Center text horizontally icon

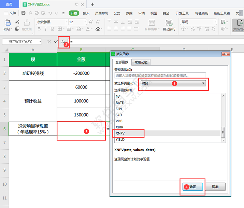[x=116, y=29]
